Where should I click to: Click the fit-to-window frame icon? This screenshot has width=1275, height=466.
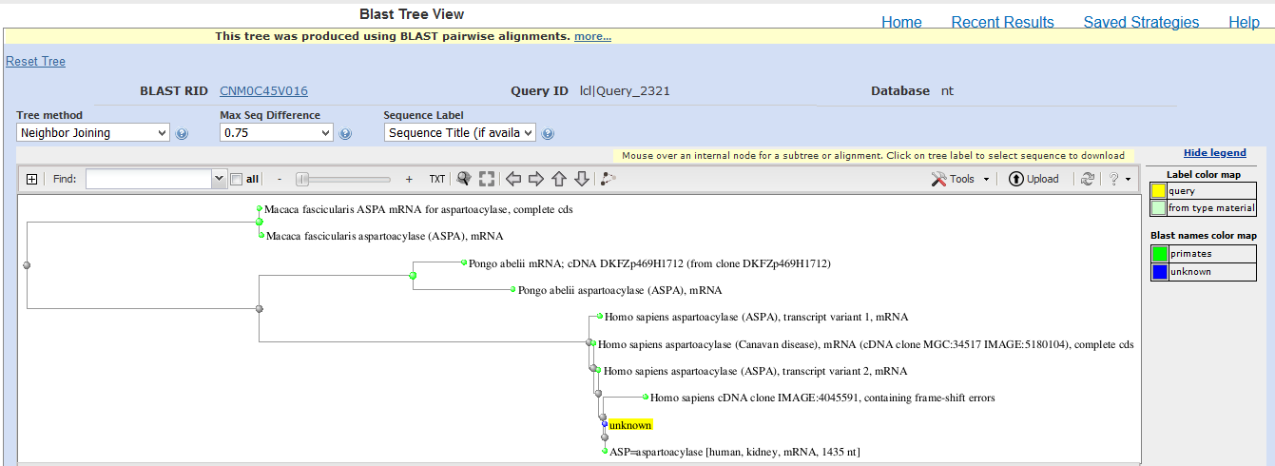(487, 179)
